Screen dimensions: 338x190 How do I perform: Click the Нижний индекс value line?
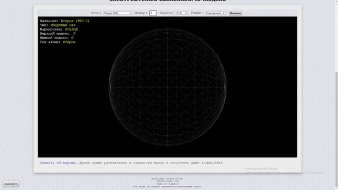click(57, 37)
